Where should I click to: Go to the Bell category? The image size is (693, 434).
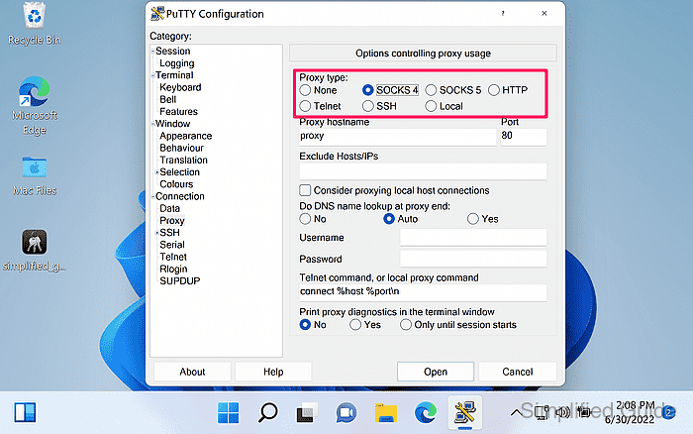(x=168, y=99)
